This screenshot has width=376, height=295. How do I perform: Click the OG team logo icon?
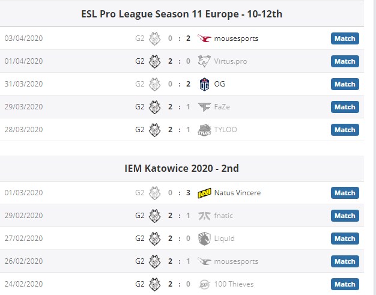[204, 84]
